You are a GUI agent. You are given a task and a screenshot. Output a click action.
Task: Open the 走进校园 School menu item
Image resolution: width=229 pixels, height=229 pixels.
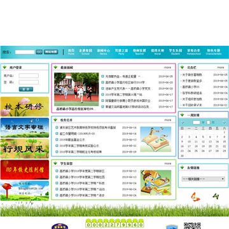(x=86, y=52)
